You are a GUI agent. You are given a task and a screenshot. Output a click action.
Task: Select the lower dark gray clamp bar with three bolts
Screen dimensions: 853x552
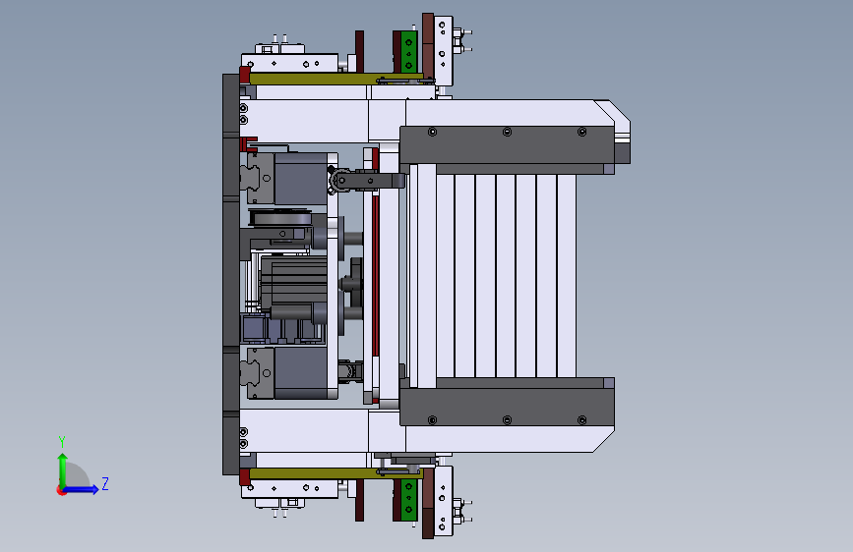(x=507, y=407)
